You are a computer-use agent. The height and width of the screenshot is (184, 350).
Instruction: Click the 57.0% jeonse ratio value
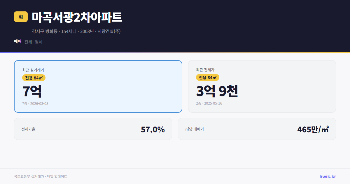(153, 129)
